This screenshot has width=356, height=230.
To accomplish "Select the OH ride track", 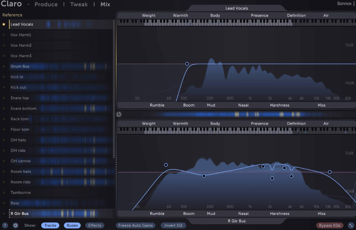I will [x=61, y=150].
